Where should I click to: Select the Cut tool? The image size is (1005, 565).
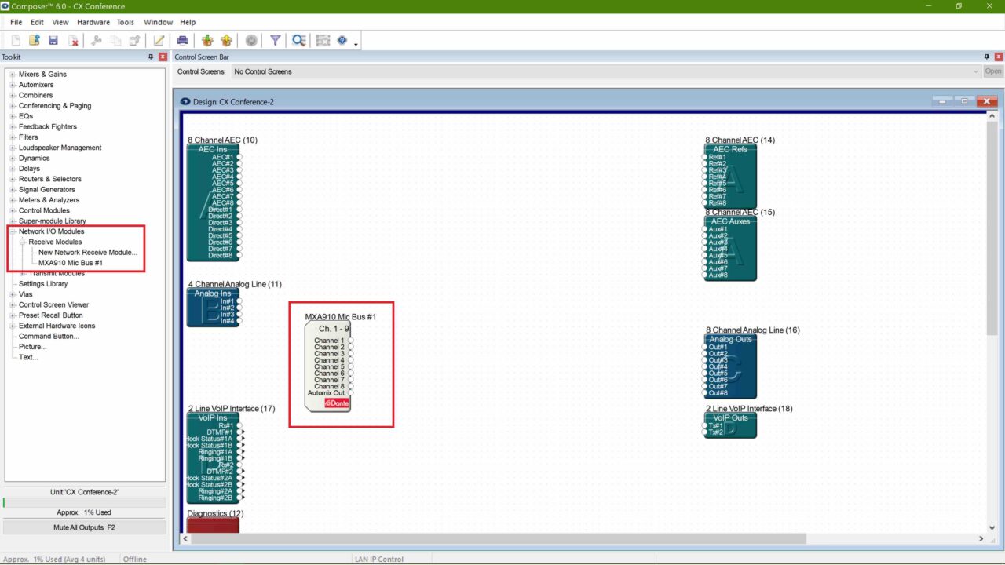point(96,40)
